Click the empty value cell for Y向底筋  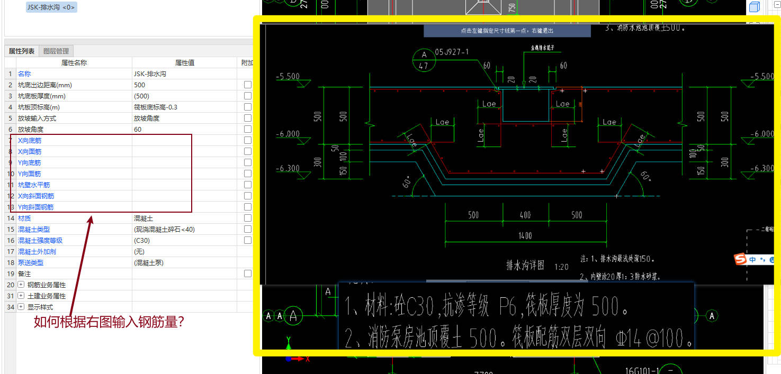click(184, 162)
